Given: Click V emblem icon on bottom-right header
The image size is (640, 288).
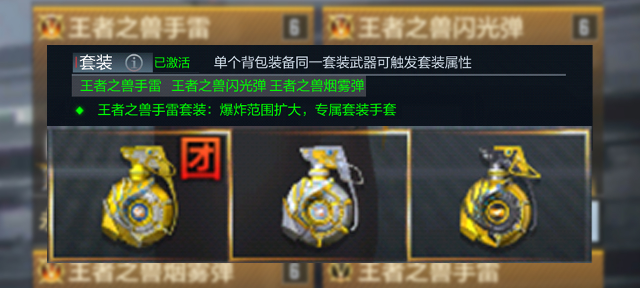Looking at the screenshot, I should [x=340, y=272].
